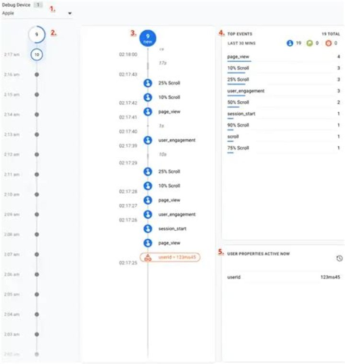The height and width of the screenshot is (364, 345).
Task: Open the Debug Device dropdown showing Apple
Action: click(37, 13)
